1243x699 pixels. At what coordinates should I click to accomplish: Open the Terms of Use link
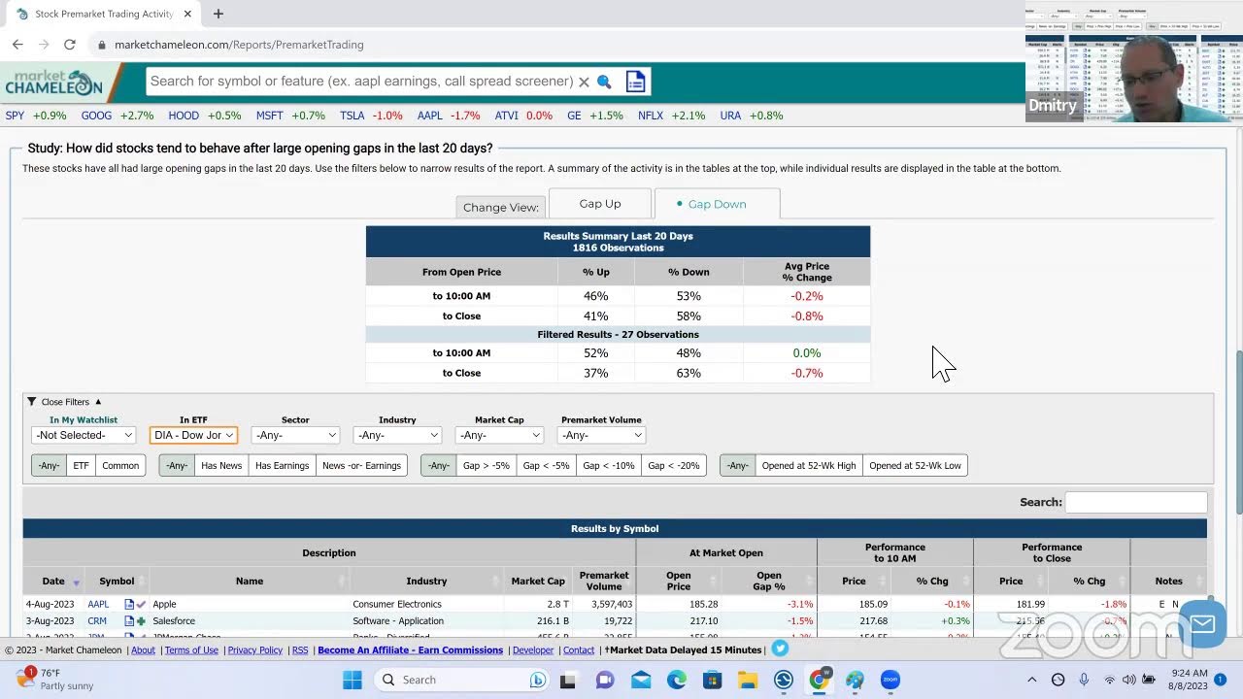tap(191, 650)
